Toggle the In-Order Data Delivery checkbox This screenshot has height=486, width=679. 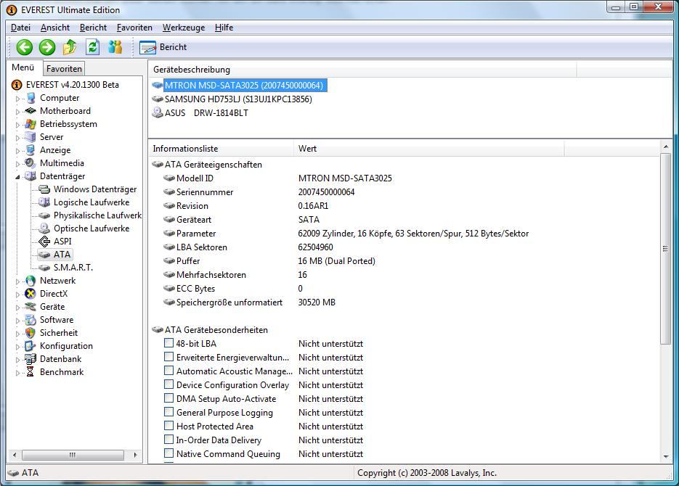[169, 440]
